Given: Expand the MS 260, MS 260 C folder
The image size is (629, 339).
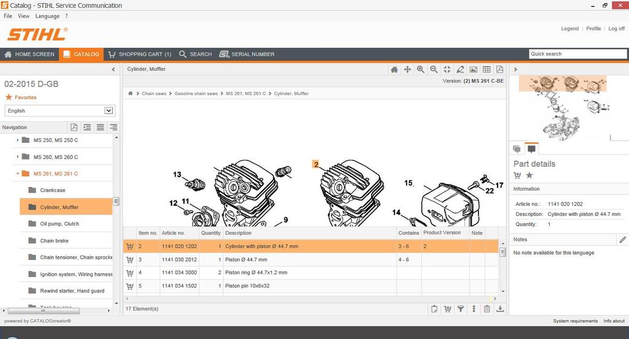Looking at the screenshot, I should tap(18, 157).
